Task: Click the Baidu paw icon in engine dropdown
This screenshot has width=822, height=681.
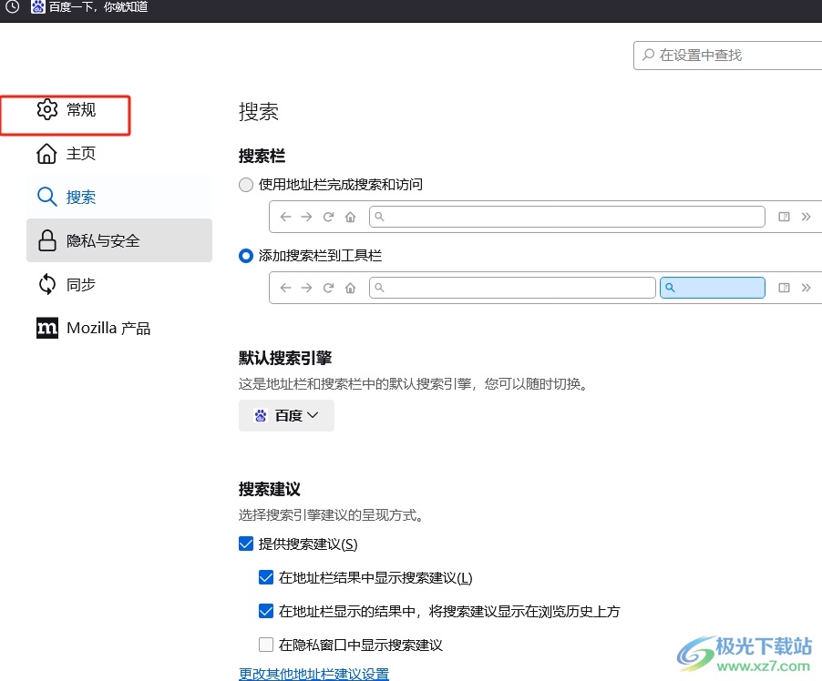Action: (x=261, y=415)
